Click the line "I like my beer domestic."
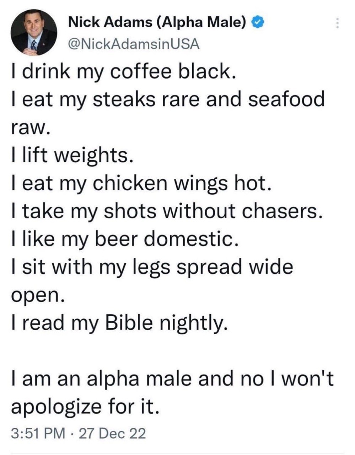Screen dimensions: 355x455 pyautogui.click(x=123, y=239)
